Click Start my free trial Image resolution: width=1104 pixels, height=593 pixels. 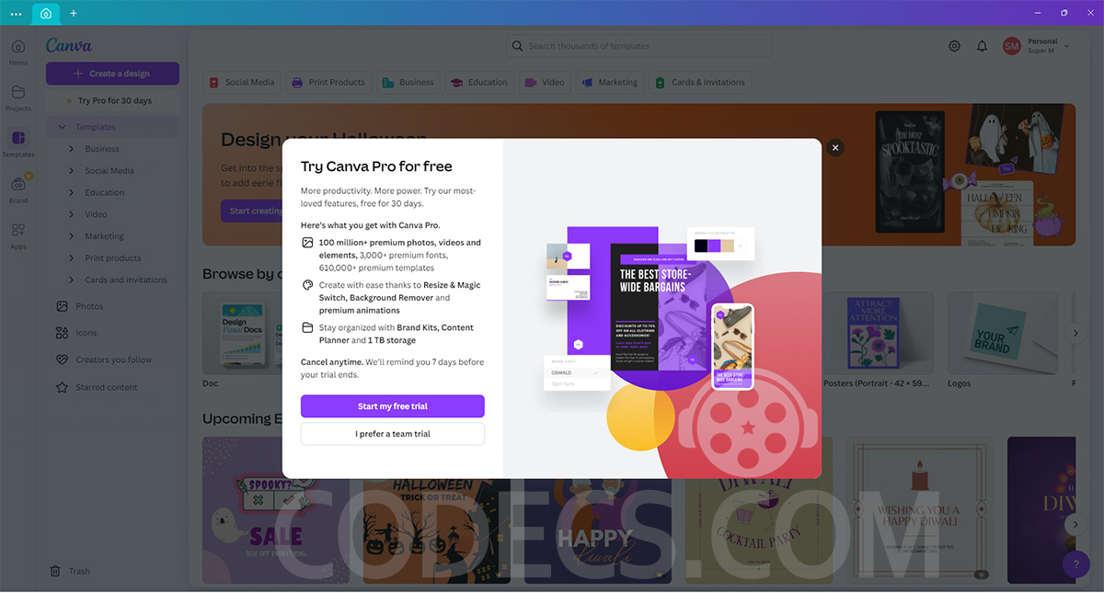[x=393, y=406]
